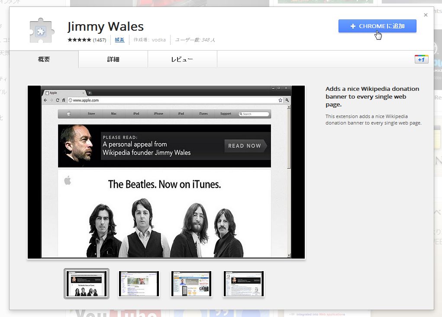442x317 pixels.
Task: Select the fourth Wikipedia page thumbnail
Action: pos(244,284)
